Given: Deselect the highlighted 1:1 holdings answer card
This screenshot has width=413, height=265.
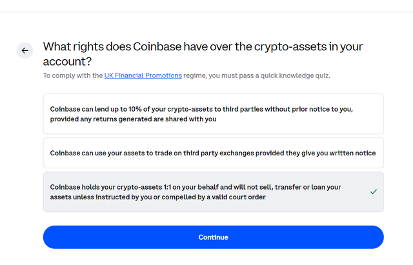Looking at the screenshot, I should point(213,191).
